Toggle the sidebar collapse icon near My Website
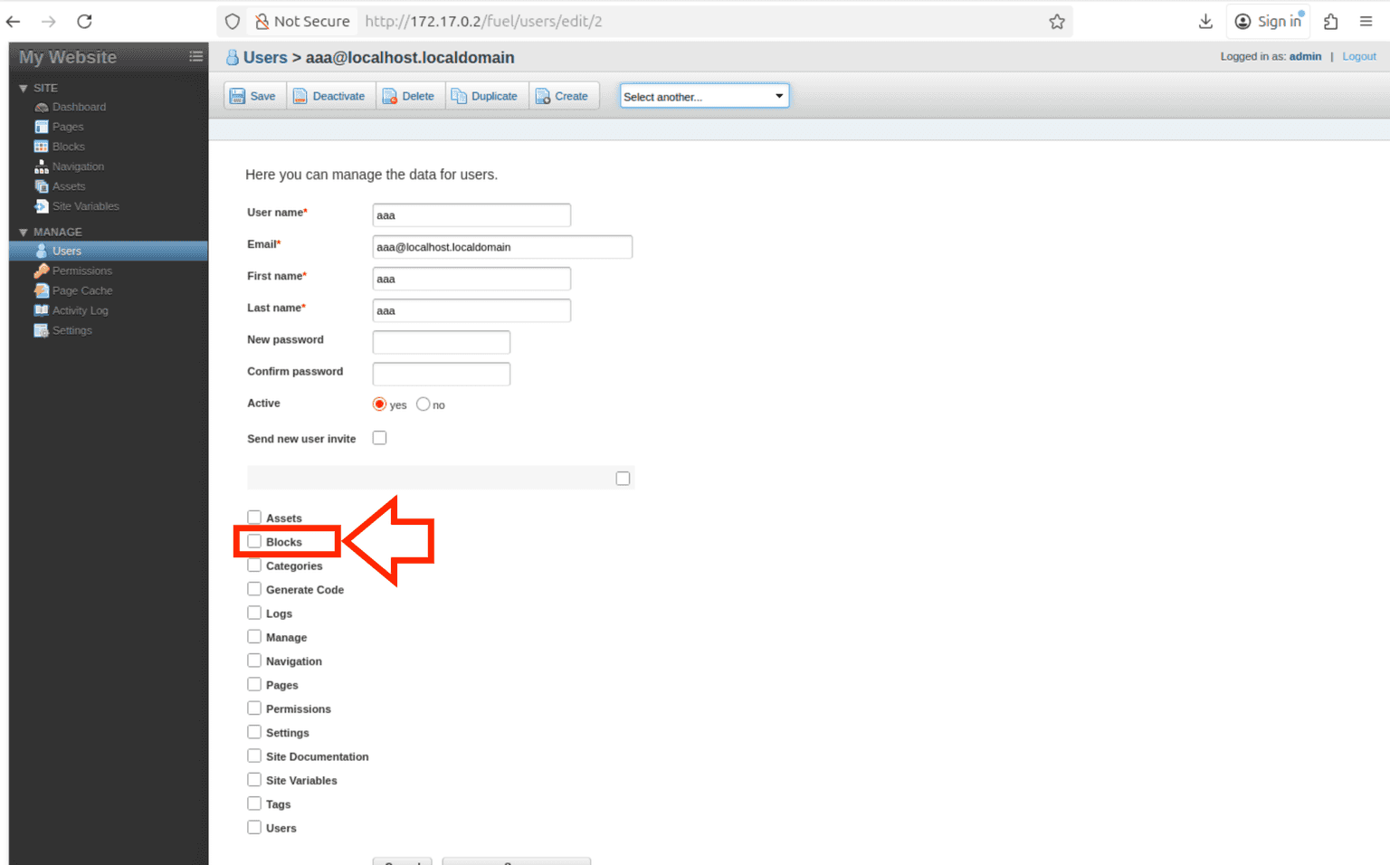Screen dimensions: 1390x865 (x=195, y=56)
